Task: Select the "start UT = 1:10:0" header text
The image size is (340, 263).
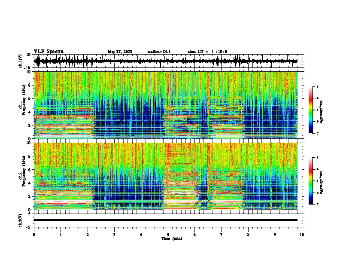Action: (207, 52)
